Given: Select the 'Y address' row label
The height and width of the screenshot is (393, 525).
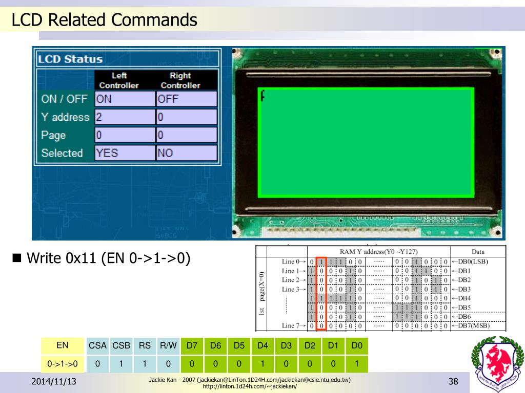Looking at the screenshot, I should coord(65,117).
